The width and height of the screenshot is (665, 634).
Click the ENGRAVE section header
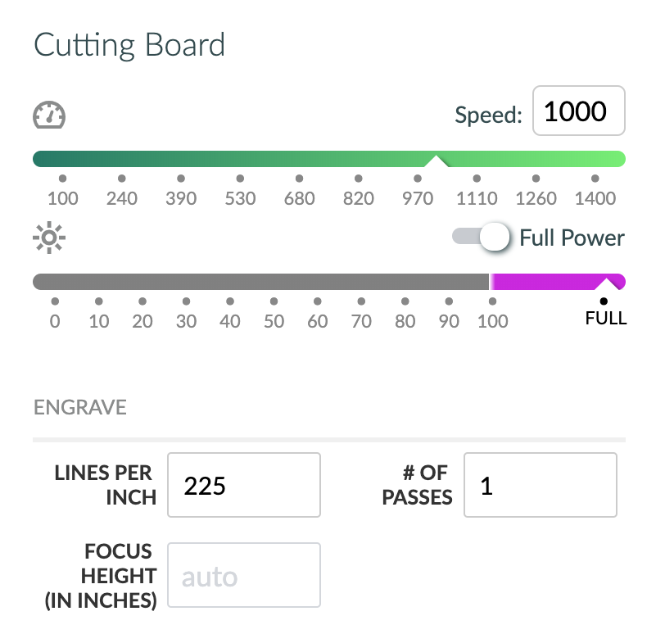[80, 408]
